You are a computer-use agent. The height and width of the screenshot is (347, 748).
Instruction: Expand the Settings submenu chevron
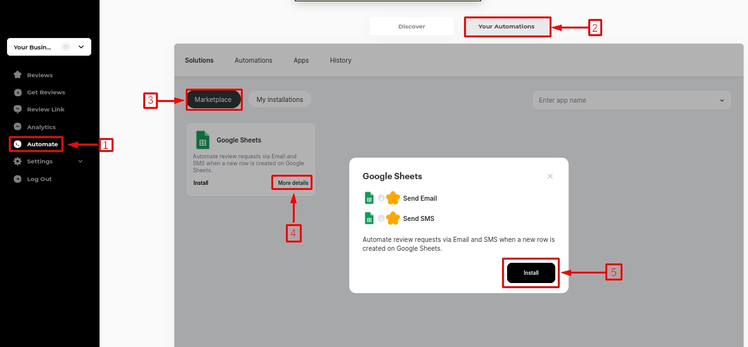tap(81, 161)
